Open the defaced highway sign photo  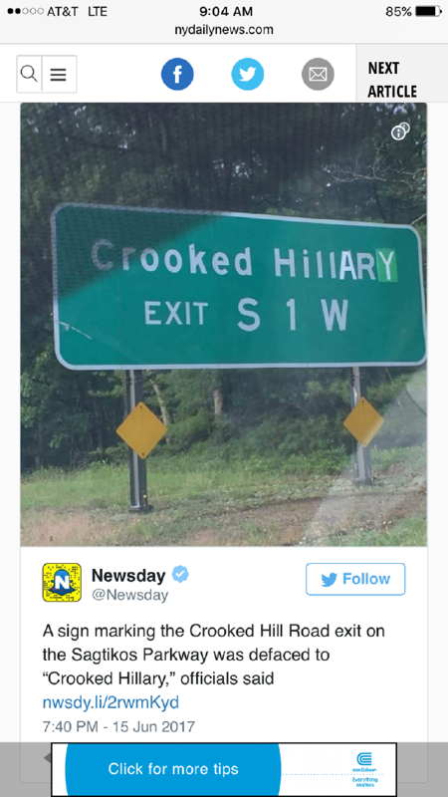coord(223,325)
